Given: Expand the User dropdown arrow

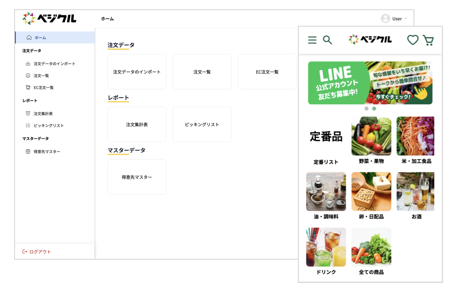Looking at the screenshot, I should click(406, 19).
